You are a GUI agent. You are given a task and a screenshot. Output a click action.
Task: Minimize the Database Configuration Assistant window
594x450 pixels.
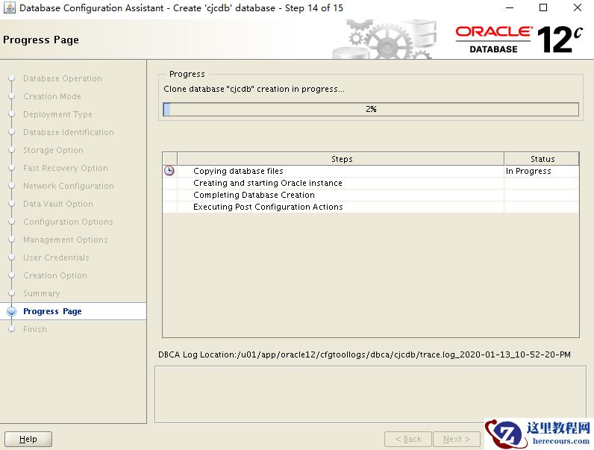click(510, 7)
